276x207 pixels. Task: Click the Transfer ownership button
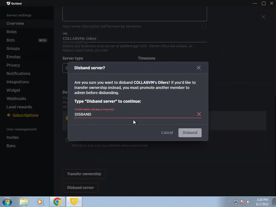click(84, 174)
